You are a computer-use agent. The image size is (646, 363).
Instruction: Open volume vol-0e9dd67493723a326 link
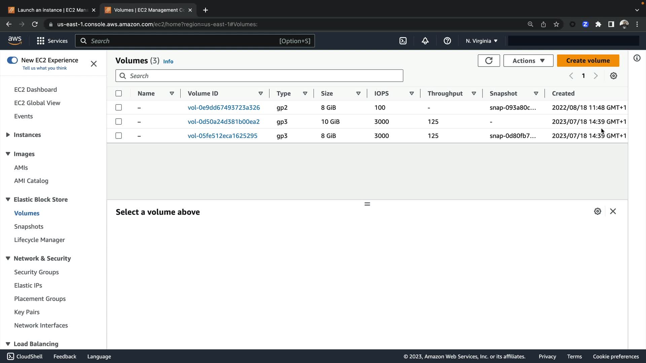223,108
